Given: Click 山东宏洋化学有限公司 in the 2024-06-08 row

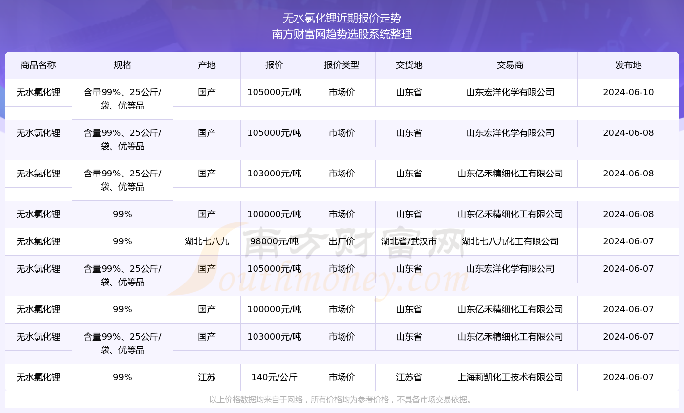Looking at the screenshot, I should [510, 133].
